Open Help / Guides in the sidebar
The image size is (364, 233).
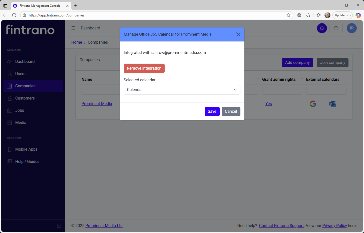click(x=33, y=162)
